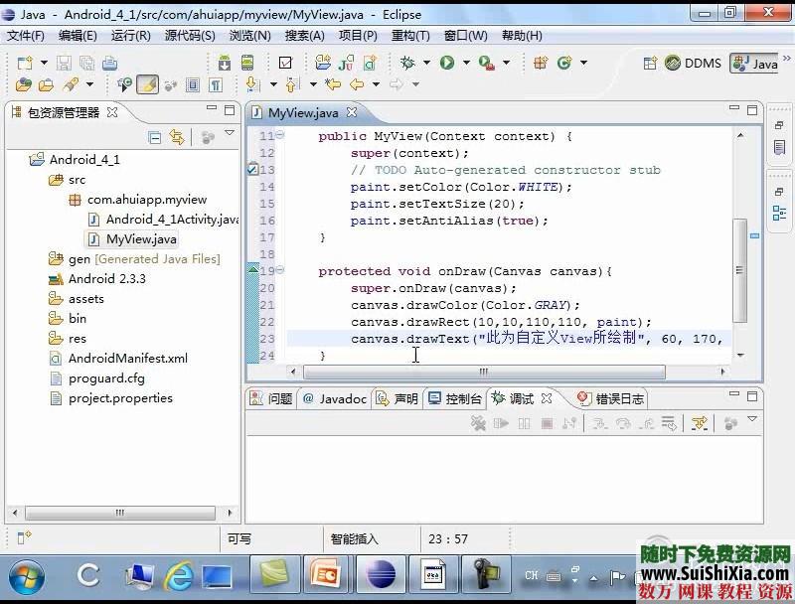
Task: Open the 重构(T) menu
Action: 409,35
